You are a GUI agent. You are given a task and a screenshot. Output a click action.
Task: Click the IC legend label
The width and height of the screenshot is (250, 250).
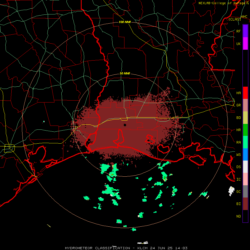(x=238, y=179)
